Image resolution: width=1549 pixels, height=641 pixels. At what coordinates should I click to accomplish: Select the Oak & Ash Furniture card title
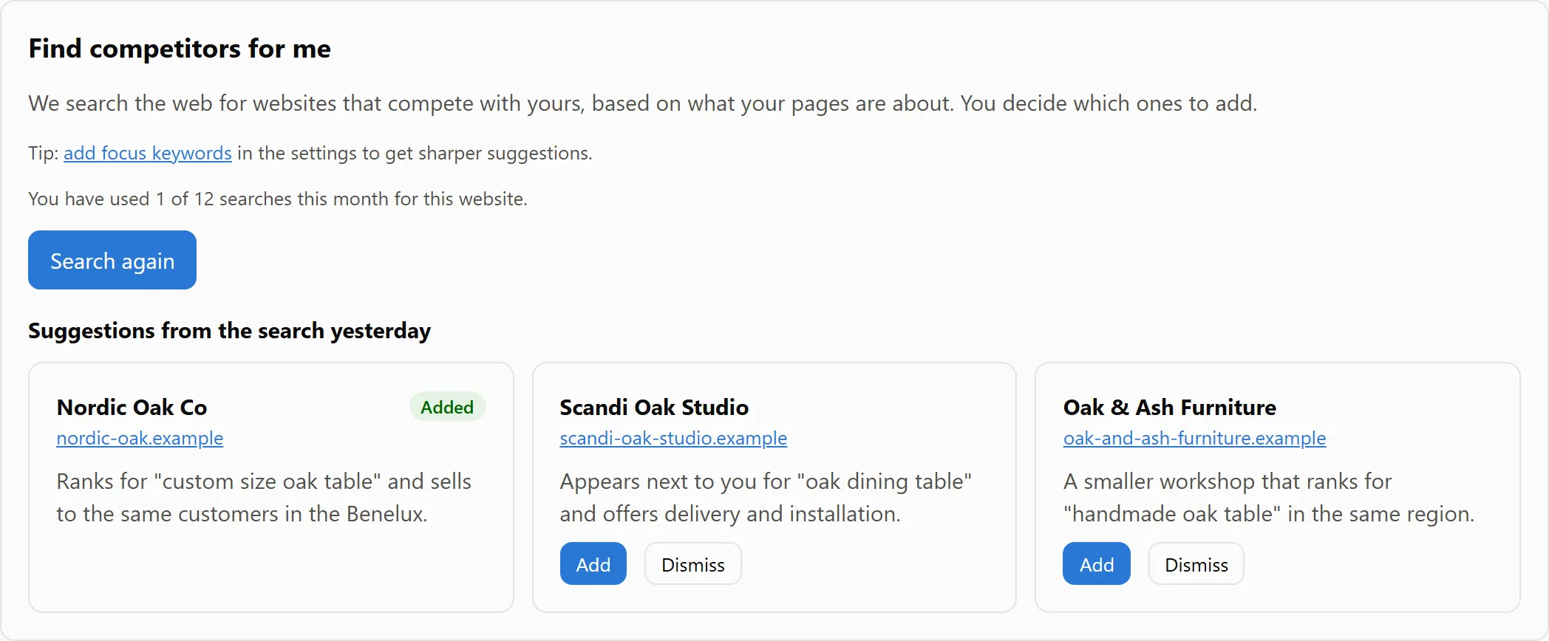coord(1170,407)
